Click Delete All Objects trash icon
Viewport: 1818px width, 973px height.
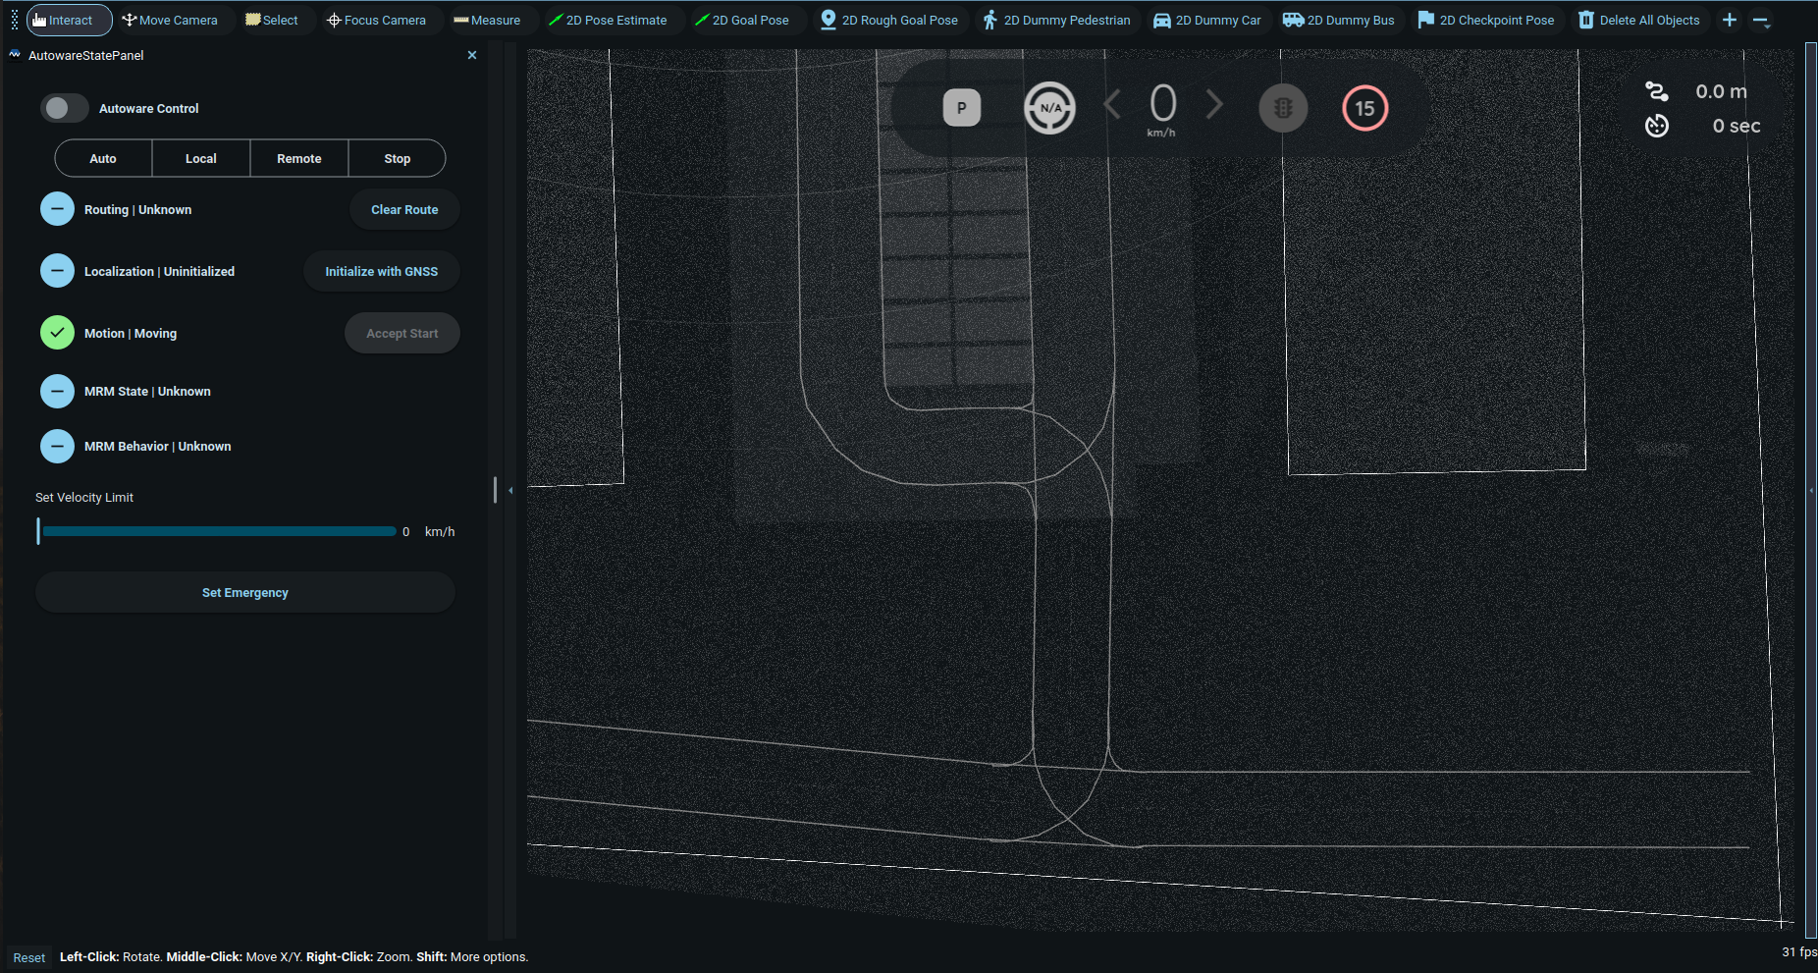coord(1586,20)
